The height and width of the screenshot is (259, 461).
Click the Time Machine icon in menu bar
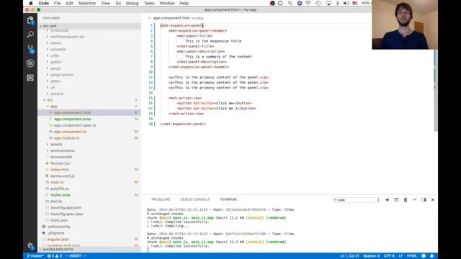tap(318, 3)
